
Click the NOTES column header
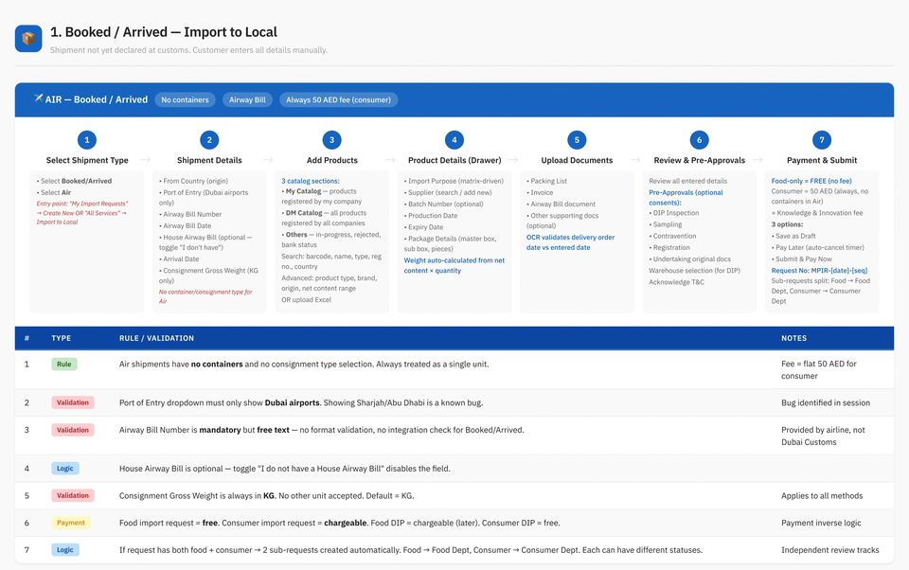point(793,338)
